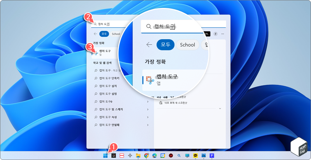This screenshot has width=311, height=160.
Task: Launch the red two-rectangle app in taskbar
Action: 122,156
